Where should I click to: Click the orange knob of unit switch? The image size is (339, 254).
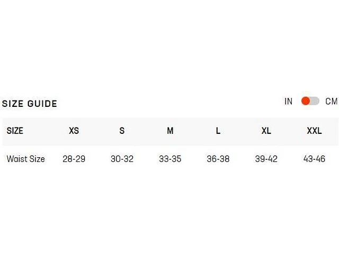306,101
